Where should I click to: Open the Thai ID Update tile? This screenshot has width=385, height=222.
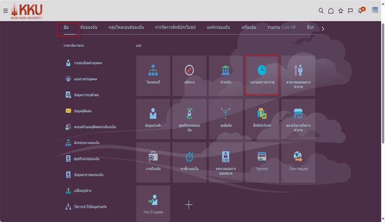153,203
